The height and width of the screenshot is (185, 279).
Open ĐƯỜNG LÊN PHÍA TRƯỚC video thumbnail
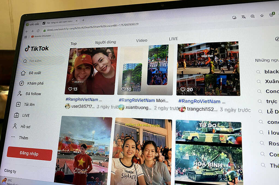[x=142, y=152]
